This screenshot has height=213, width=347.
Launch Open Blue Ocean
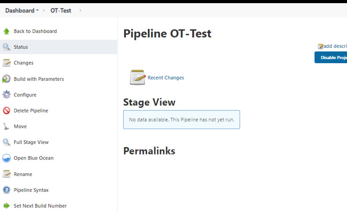(x=34, y=158)
